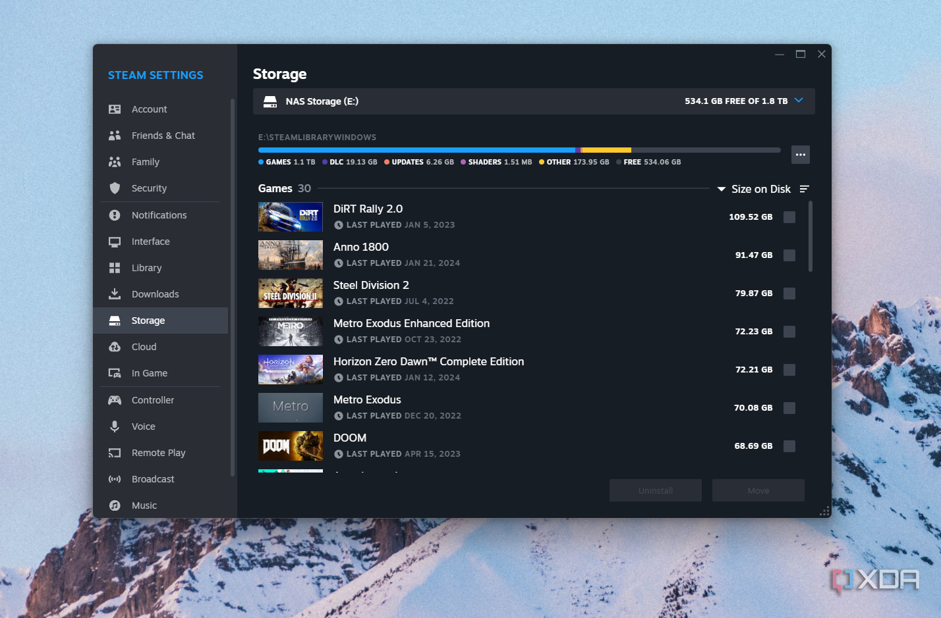Viewport: 941px width, 618px height.
Task: Click the Friends & Chat people icon
Action: tap(115, 136)
